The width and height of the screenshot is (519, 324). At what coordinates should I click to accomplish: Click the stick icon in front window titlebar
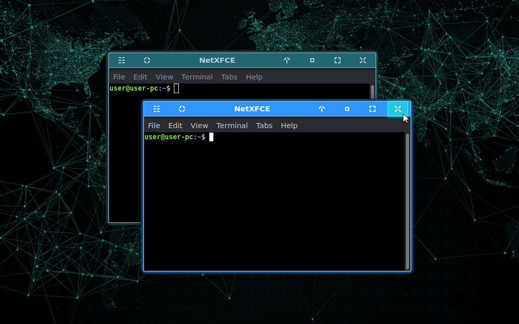pos(182,109)
